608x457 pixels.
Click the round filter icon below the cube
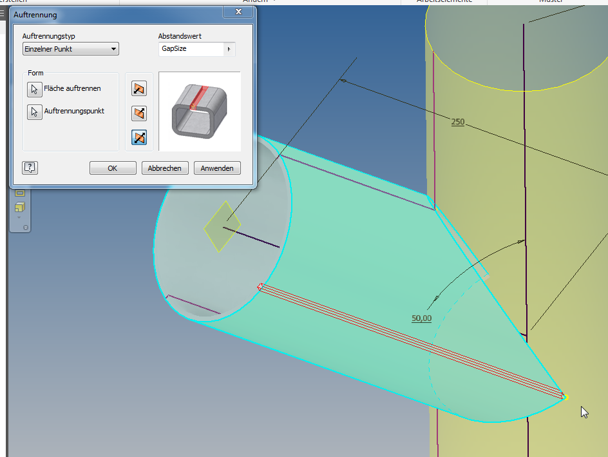26,228
